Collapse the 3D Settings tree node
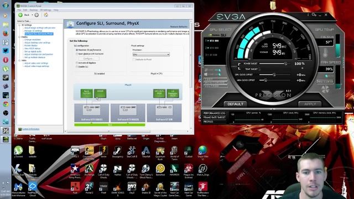The height and width of the screenshot is (199, 354). 19,25
